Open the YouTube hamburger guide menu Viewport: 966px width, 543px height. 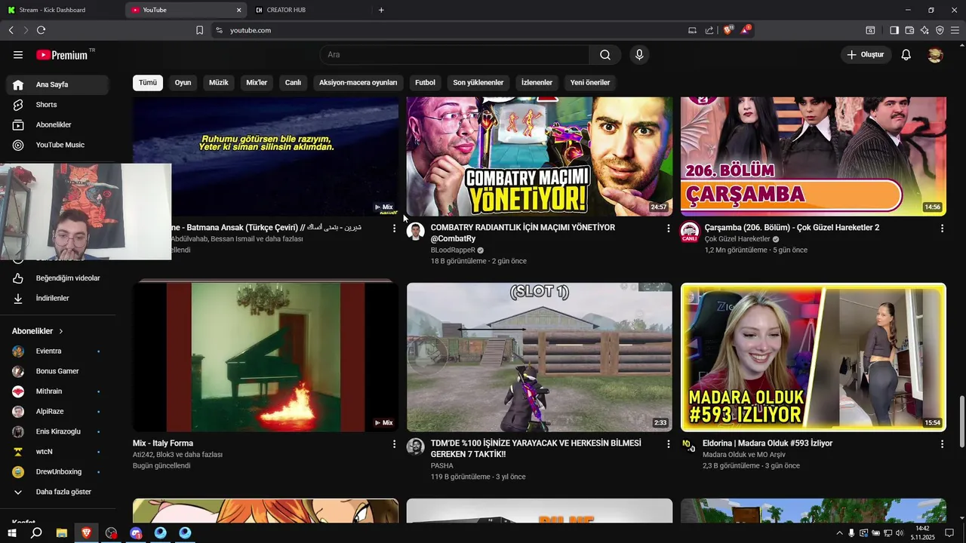tap(18, 55)
